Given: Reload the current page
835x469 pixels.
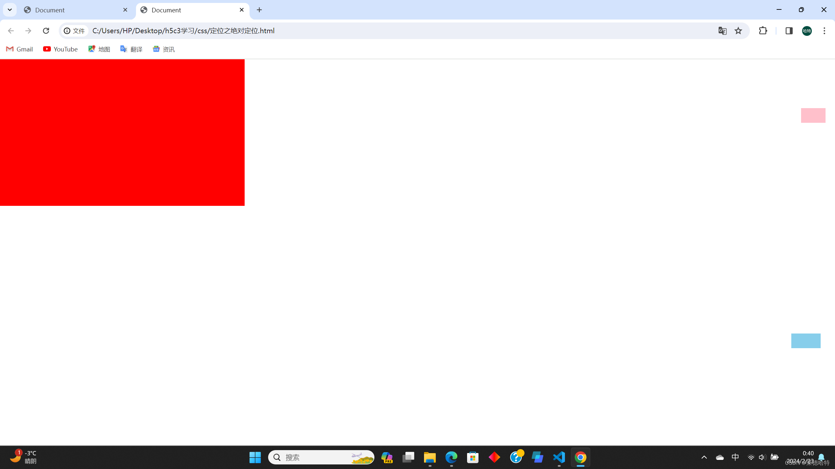Looking at the screenshot, I should pos(46,31).
